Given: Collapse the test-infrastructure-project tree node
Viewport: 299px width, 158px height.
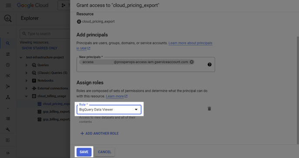Looking at the screenshot, I should tap(21, 57).
